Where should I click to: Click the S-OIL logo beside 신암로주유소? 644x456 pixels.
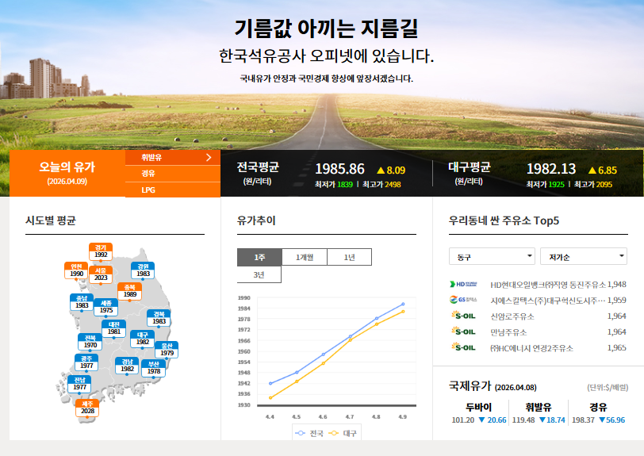464,316
